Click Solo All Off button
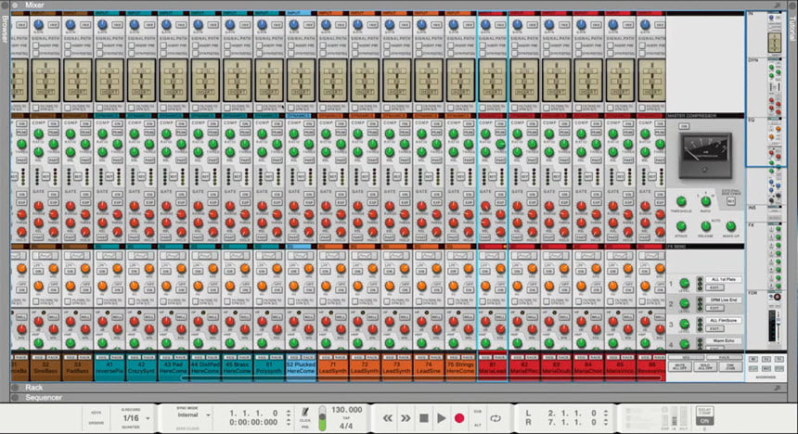Viewport: 798px width, 434px height. coord(705,367)
